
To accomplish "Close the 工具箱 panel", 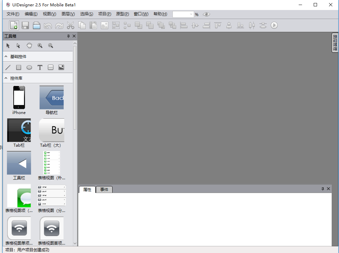I will click(74, 36).
